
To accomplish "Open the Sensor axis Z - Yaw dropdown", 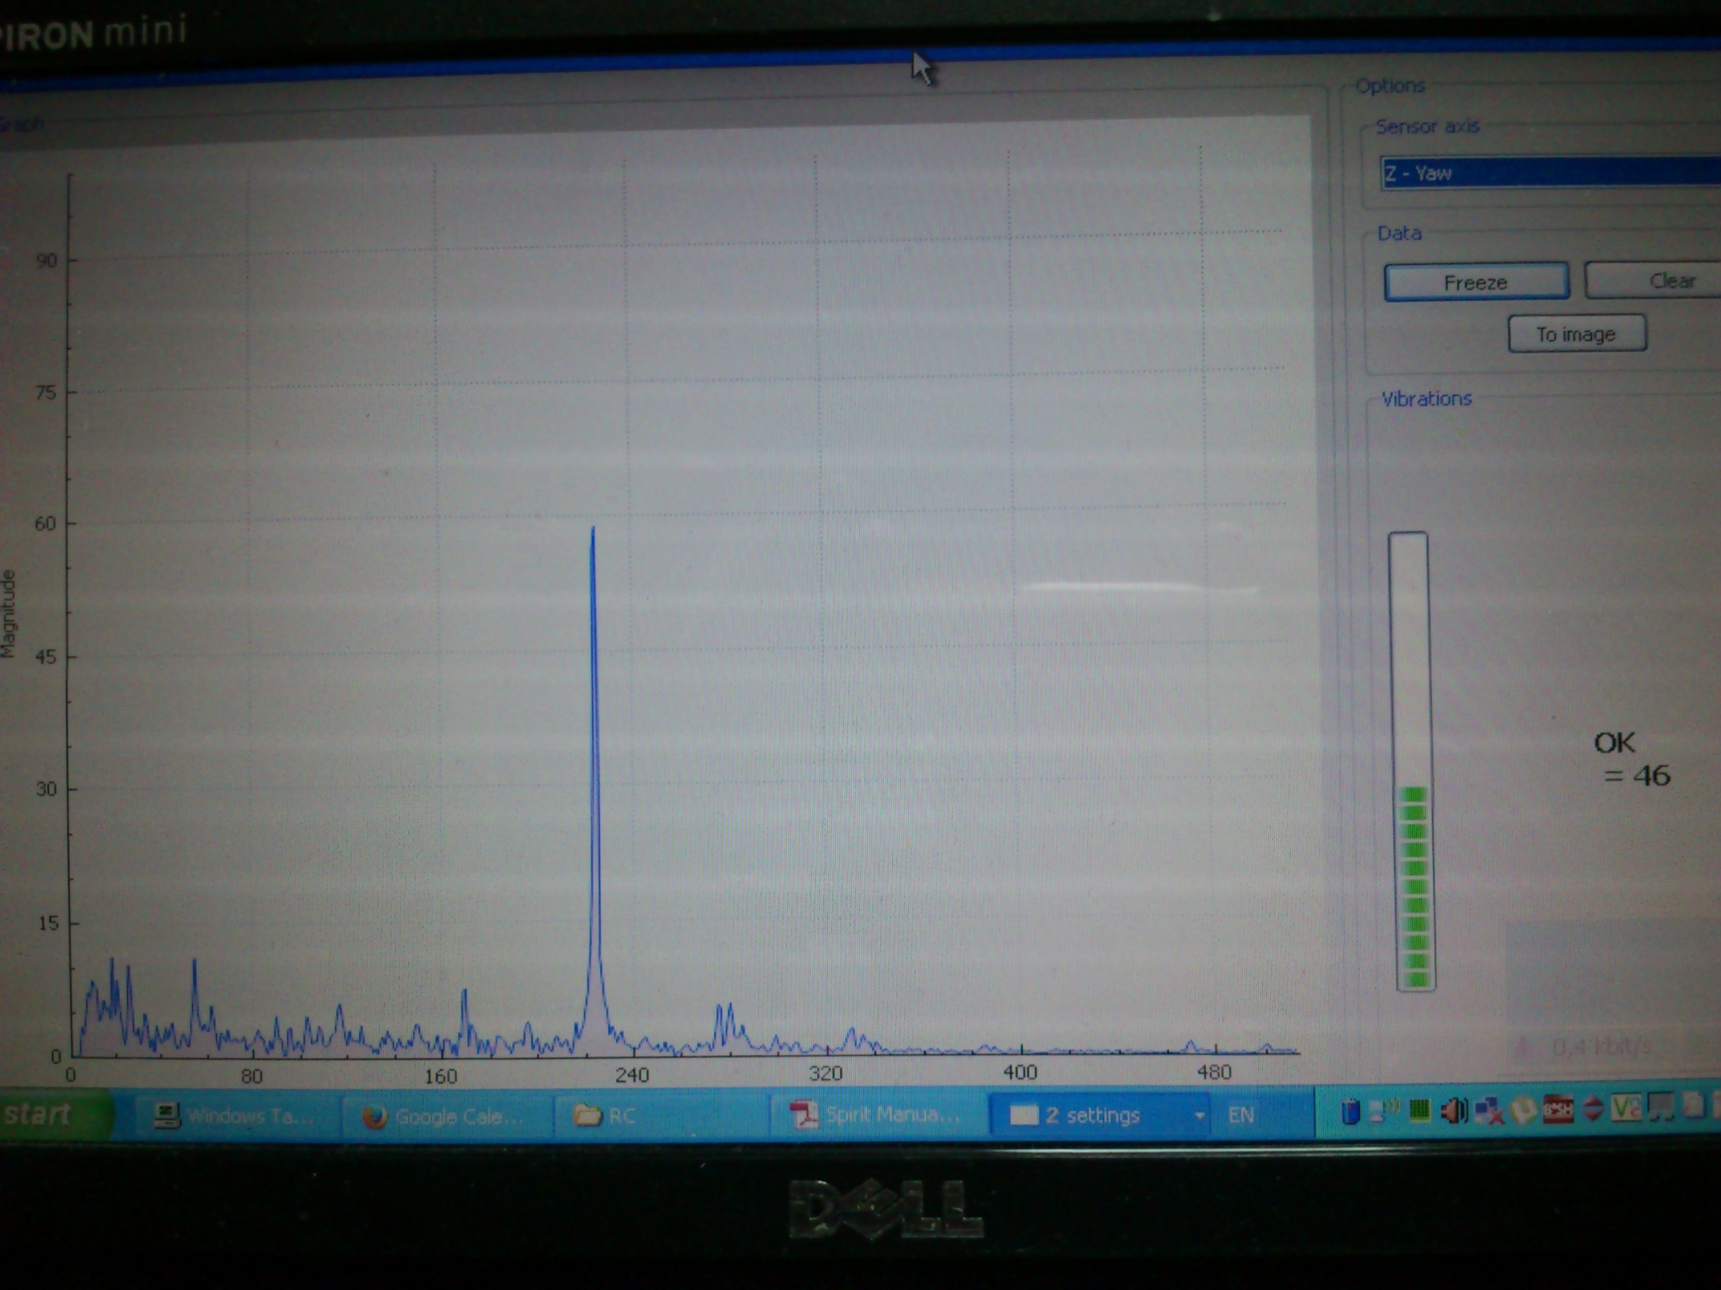I will (1548, 173).
